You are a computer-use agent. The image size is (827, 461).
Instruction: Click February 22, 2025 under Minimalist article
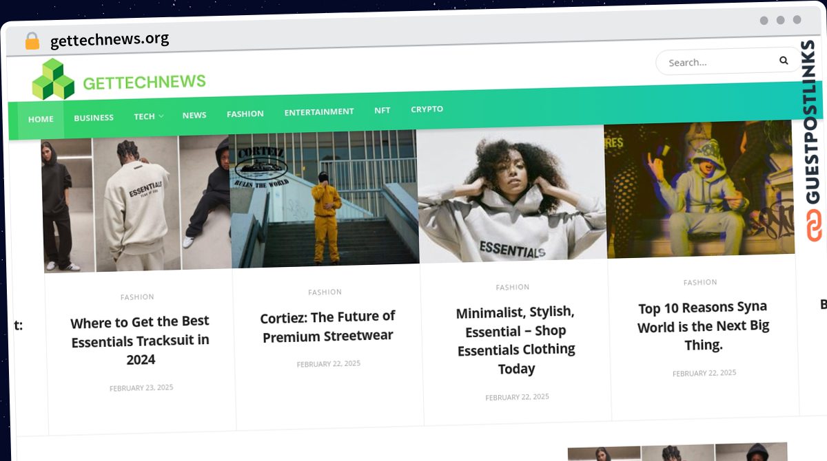coord(518,397)
